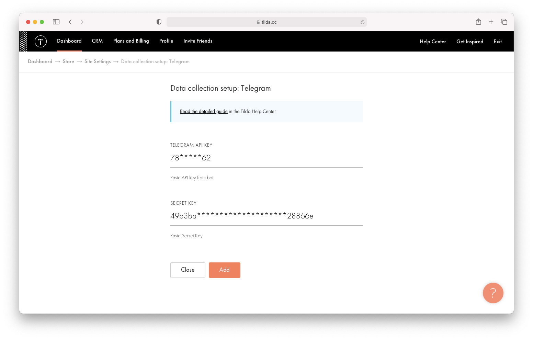Open the CRM menu item

click(x=97, y=41)
